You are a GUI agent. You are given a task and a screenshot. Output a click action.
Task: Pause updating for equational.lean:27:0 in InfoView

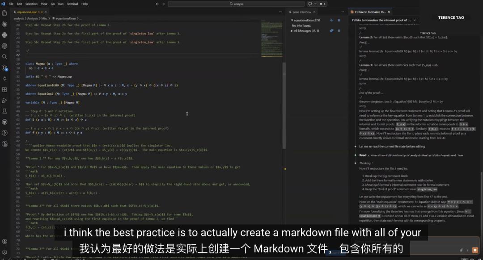click(x=339, y=20)
